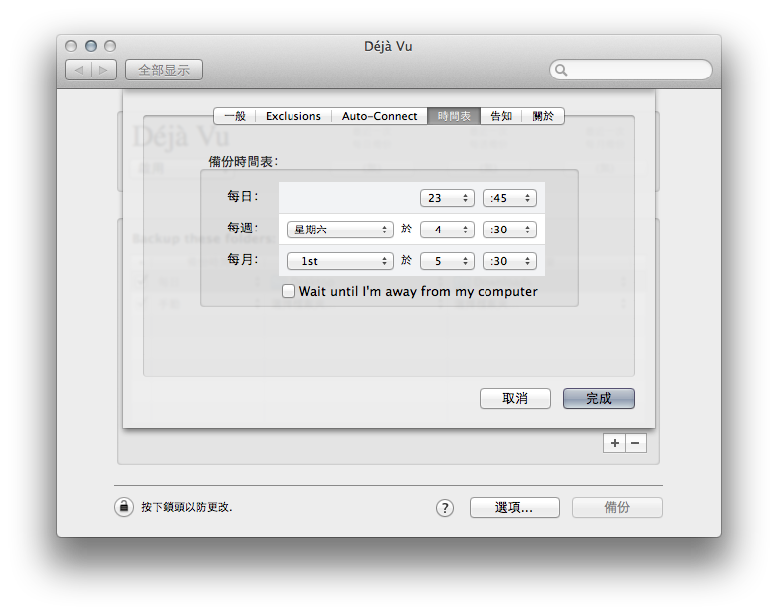This screenshot has height=615, width=778.
Task: Go back with the left arrow button
Action: pos(78,70)
